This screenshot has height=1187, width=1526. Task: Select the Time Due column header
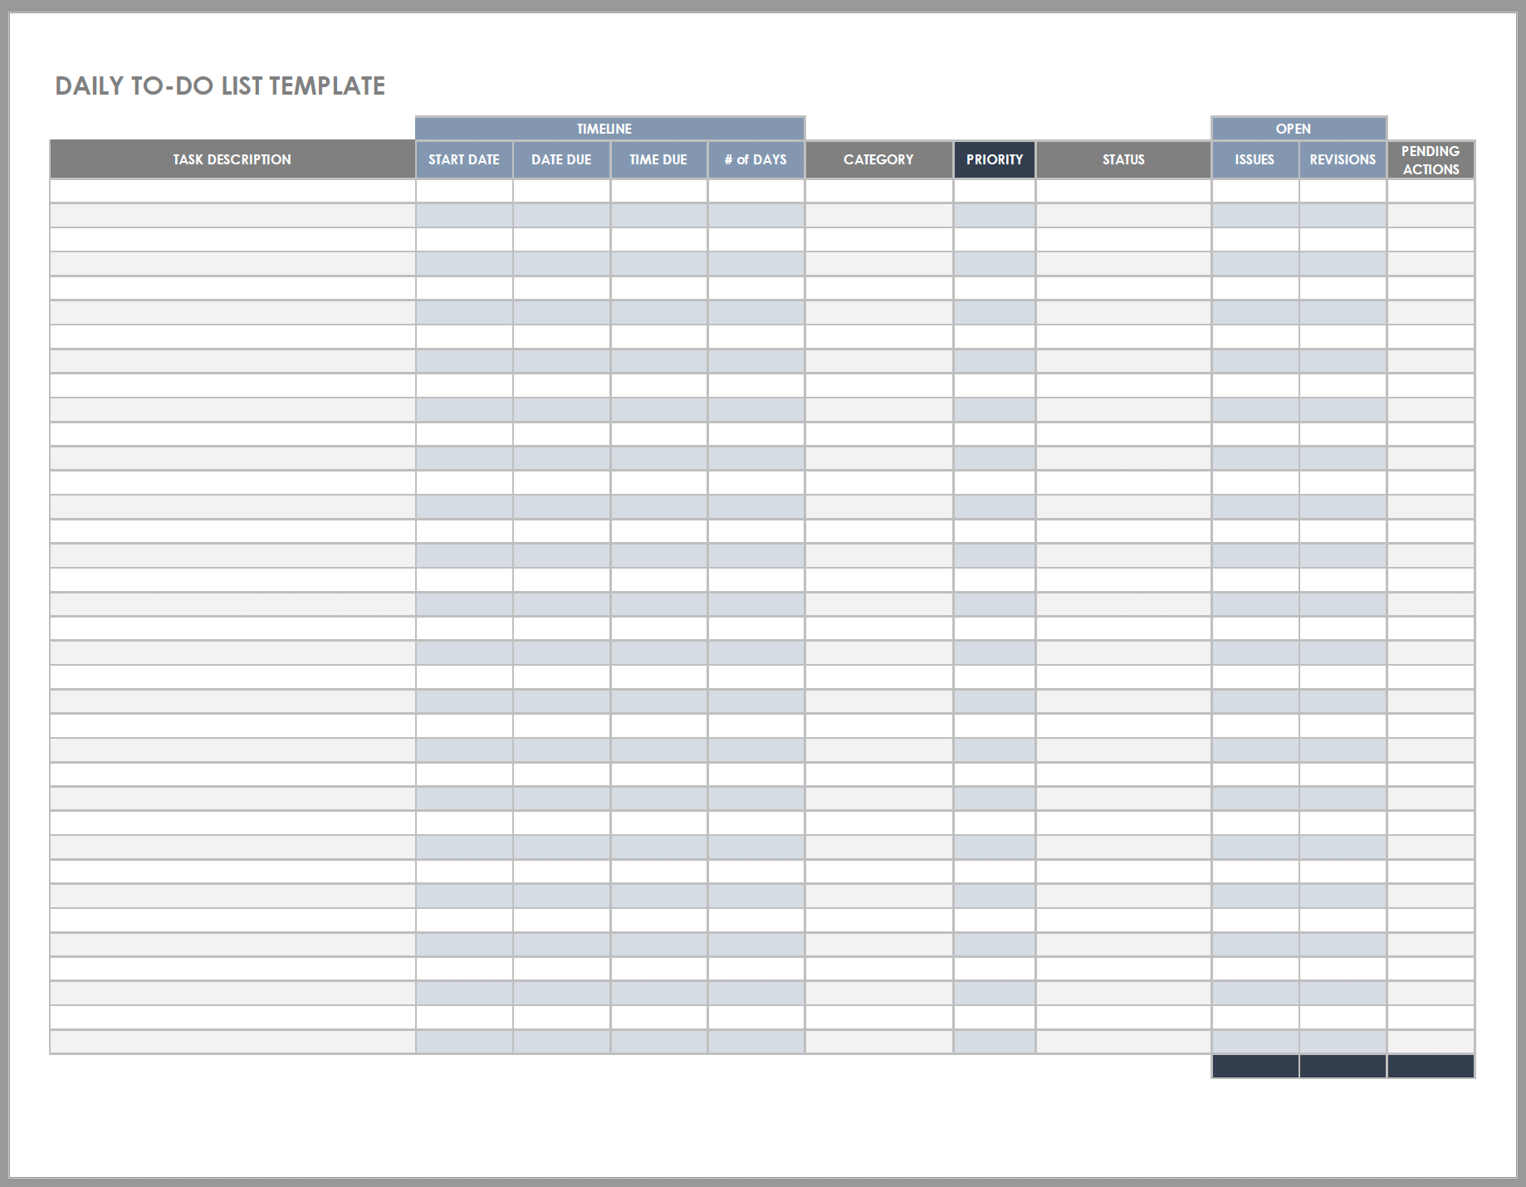click(658, 159)
